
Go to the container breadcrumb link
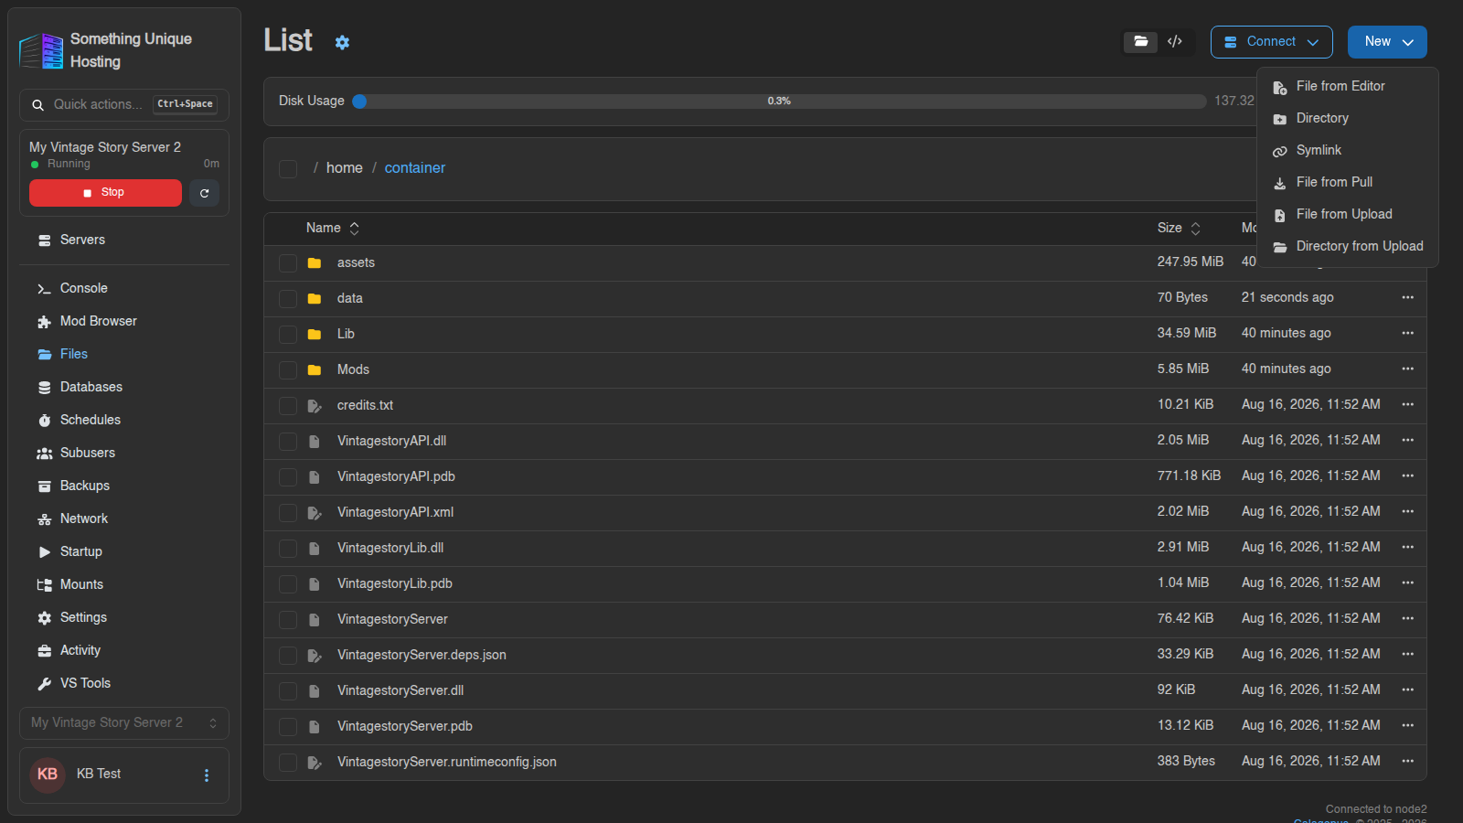tap(415, 168)
